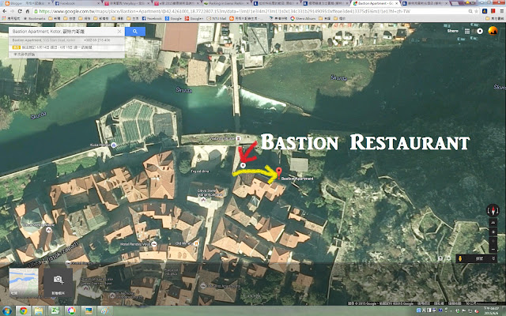The image size is (506, 316).
Task: Switch to the Parking in Siena tab
Action: [x=227, y=3]
